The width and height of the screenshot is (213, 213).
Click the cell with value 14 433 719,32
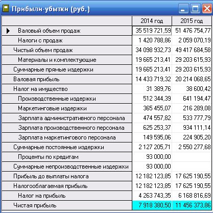(152, 79)
